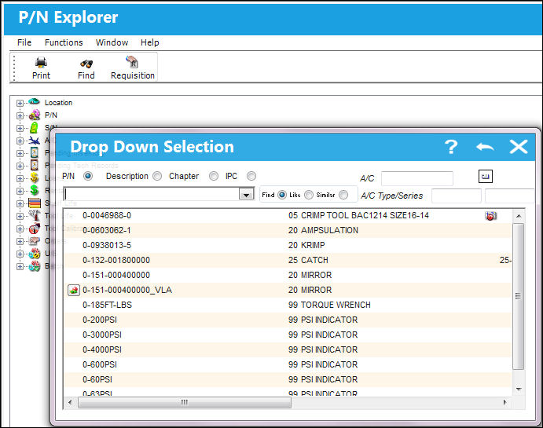Select the S/N tag icon in tree
The width and height of the screenshot is (543, 428).
click(x=34, y=128)
